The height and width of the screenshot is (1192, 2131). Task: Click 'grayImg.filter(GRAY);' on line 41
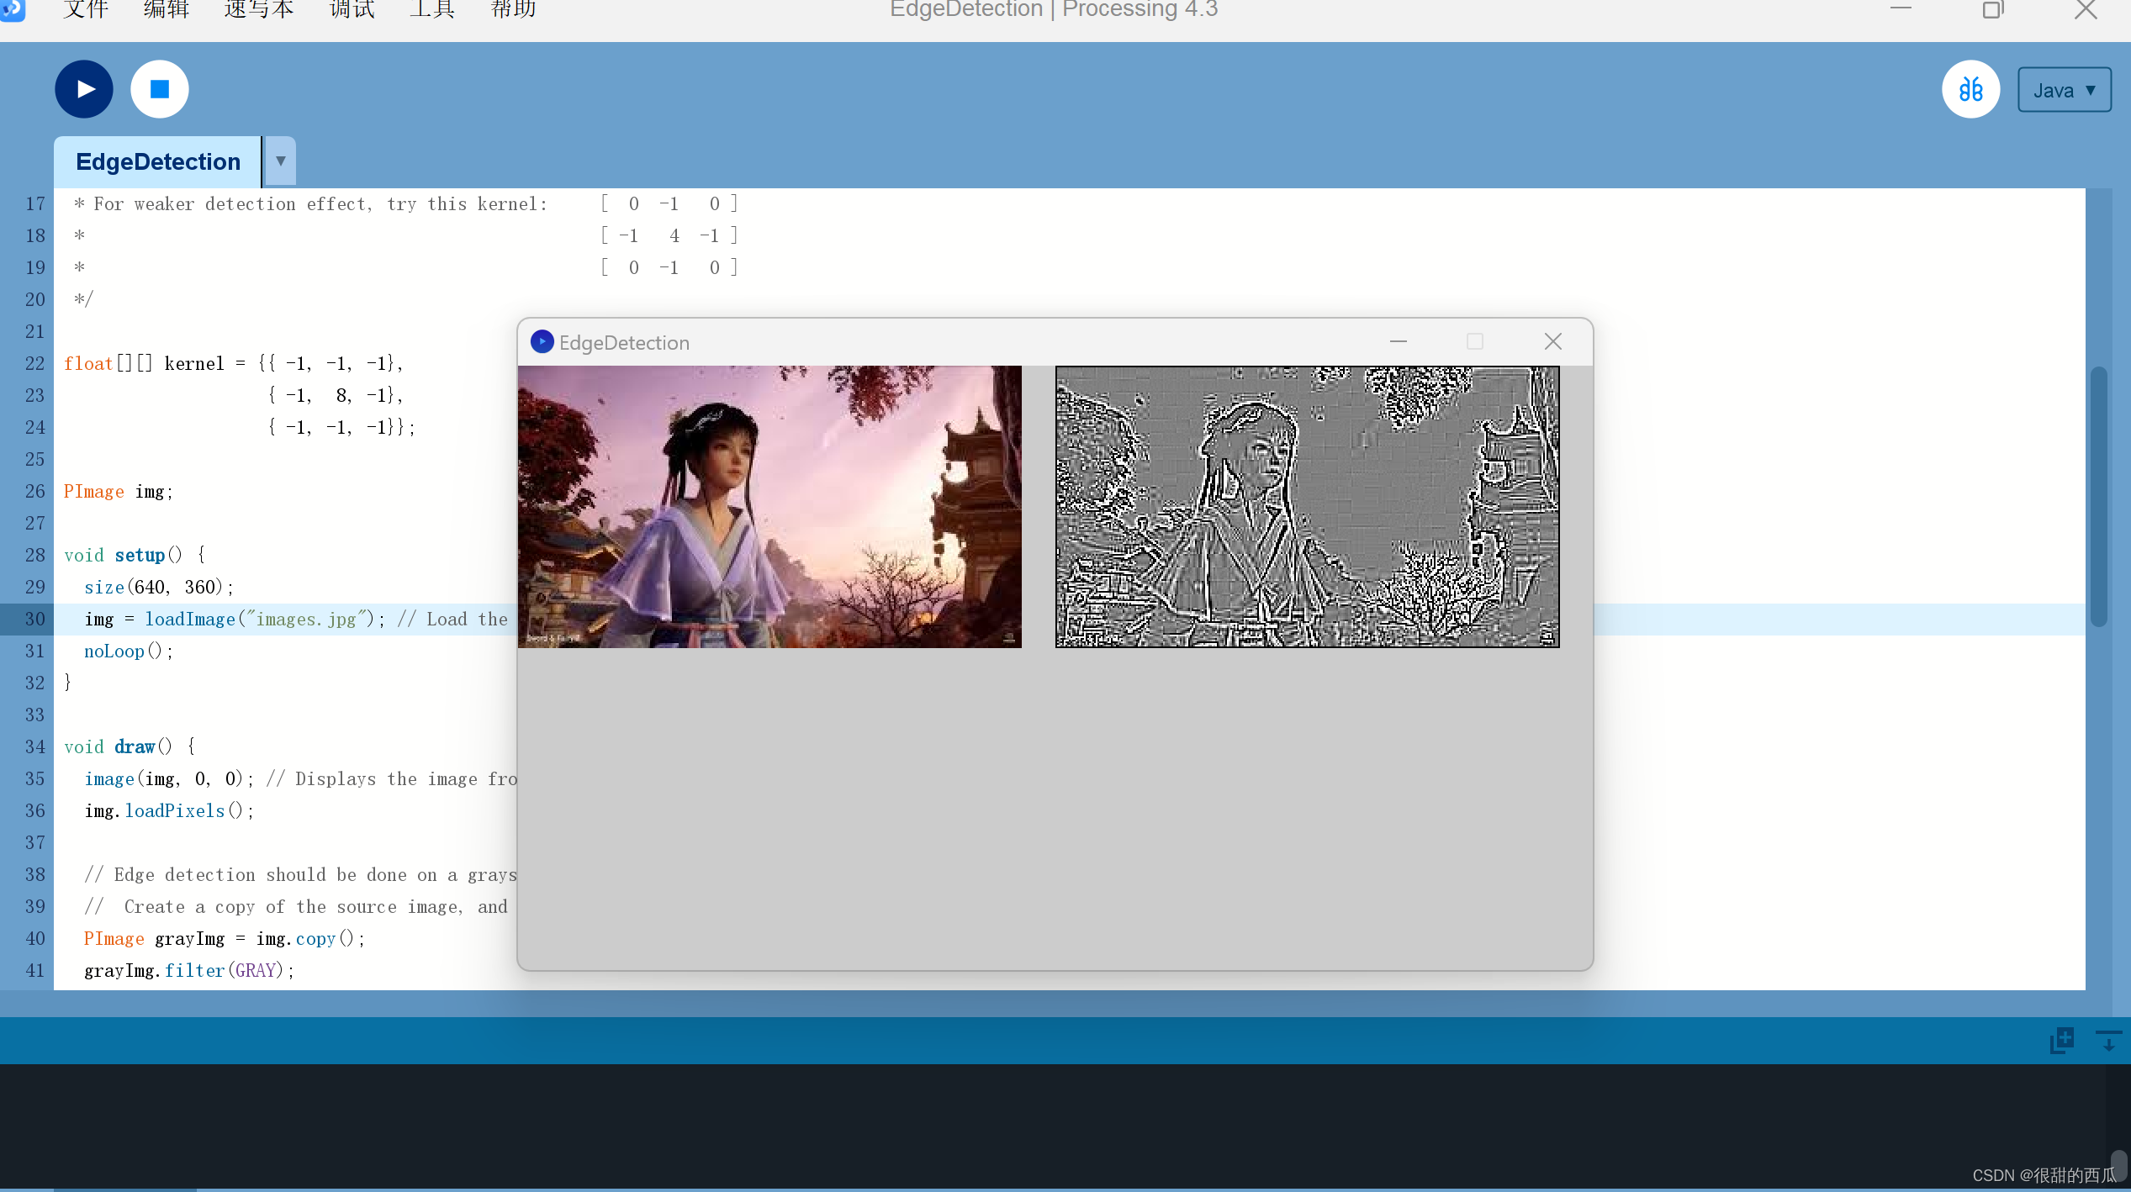[x=189, y=971]
